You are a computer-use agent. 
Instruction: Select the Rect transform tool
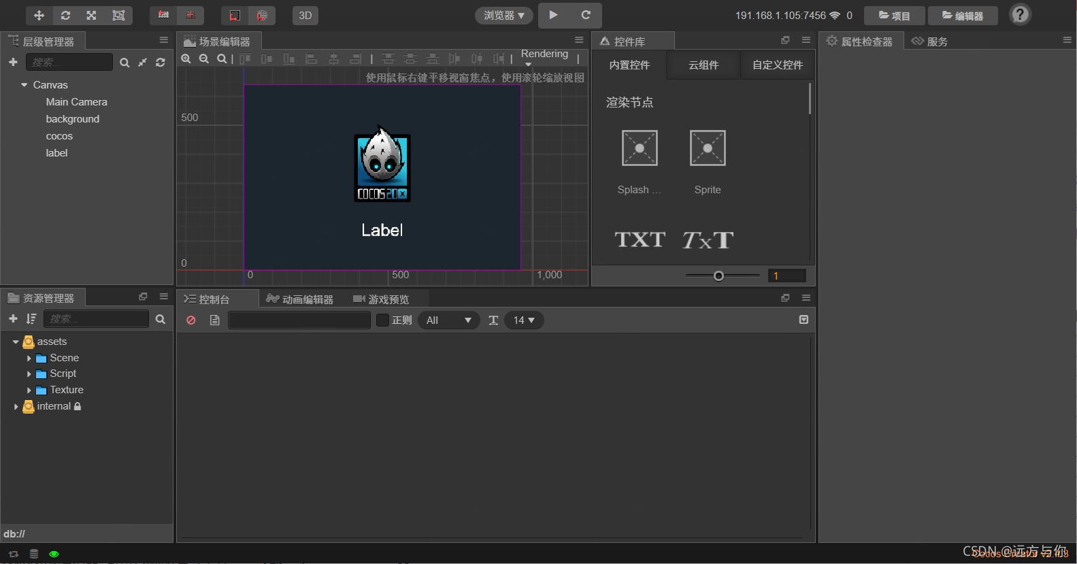coord(118,15)
